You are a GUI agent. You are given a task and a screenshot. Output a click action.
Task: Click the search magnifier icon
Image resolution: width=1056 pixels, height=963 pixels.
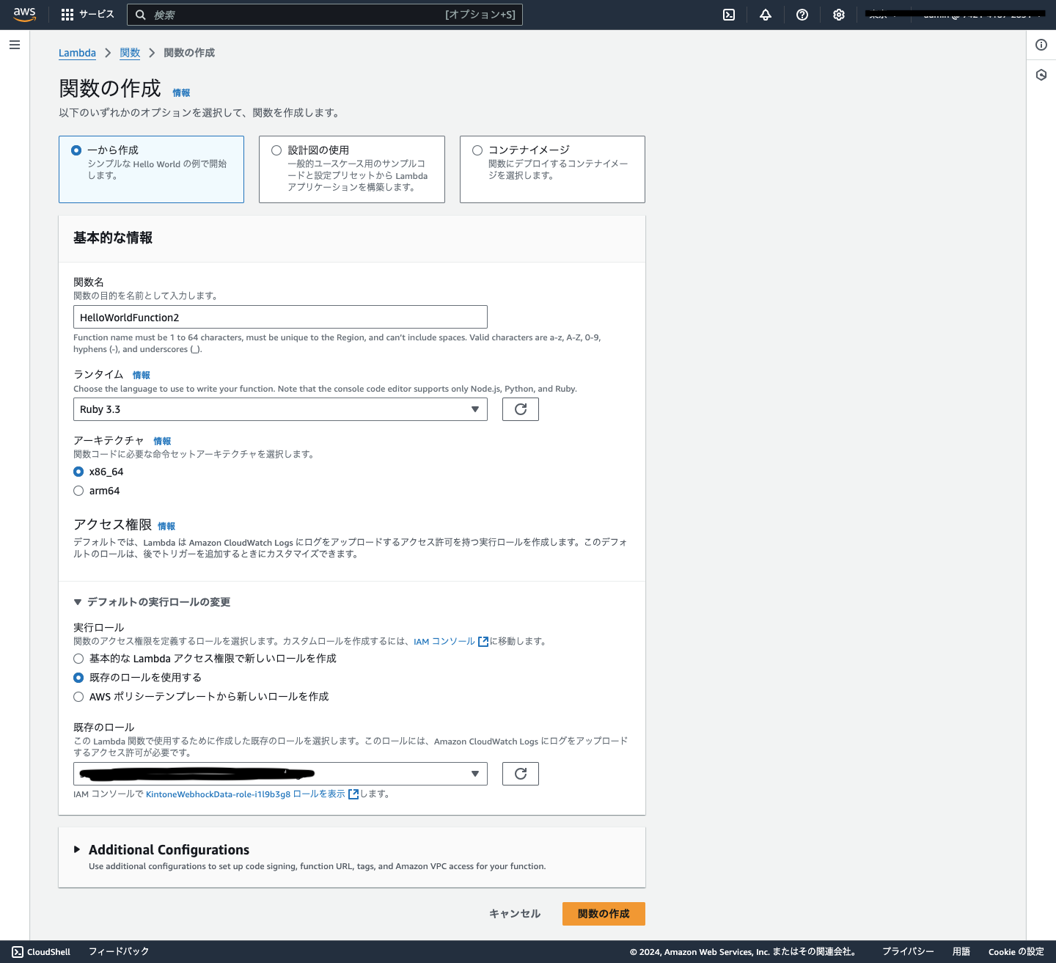pyautogui.click(x=141, y=15)
